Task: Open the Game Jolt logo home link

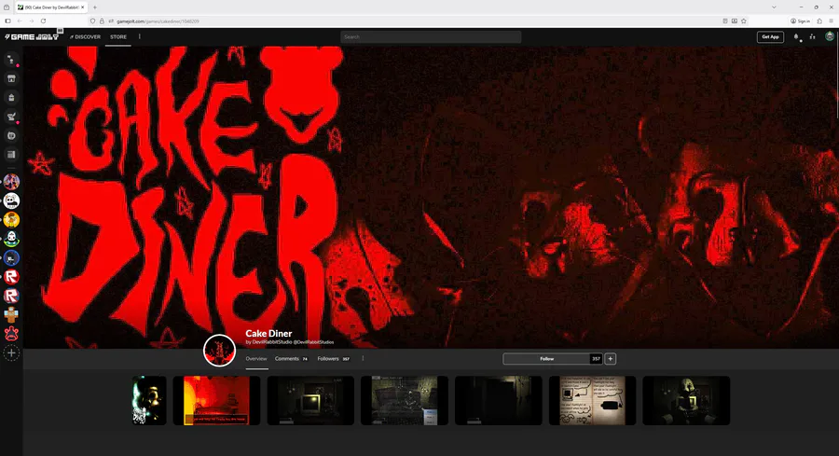Action: pos(32,37)
